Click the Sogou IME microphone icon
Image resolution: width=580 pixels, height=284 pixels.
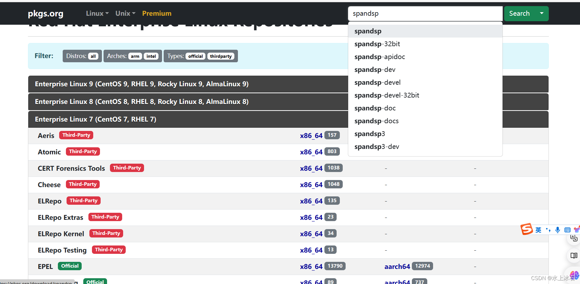[557, 230]
